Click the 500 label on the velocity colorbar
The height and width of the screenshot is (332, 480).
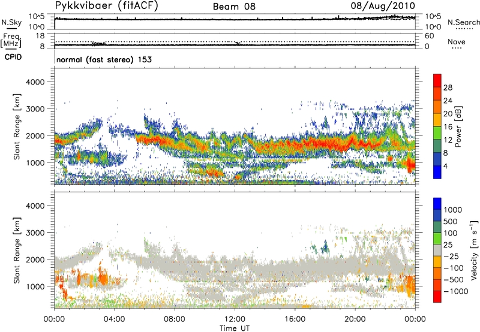coord(451,221)
